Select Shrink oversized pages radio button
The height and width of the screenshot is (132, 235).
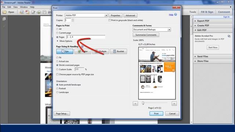coord(57,65)
